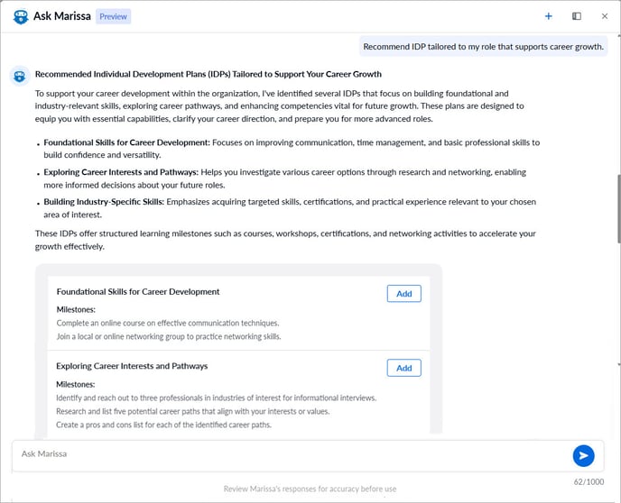Start a new chat with plus icon
Screen dimensions: 621x503
tap(549, 16)
